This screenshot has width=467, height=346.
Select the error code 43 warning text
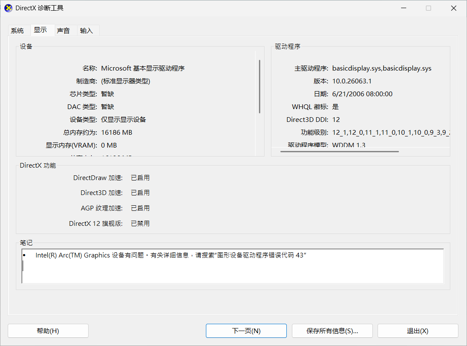(170, 255)
